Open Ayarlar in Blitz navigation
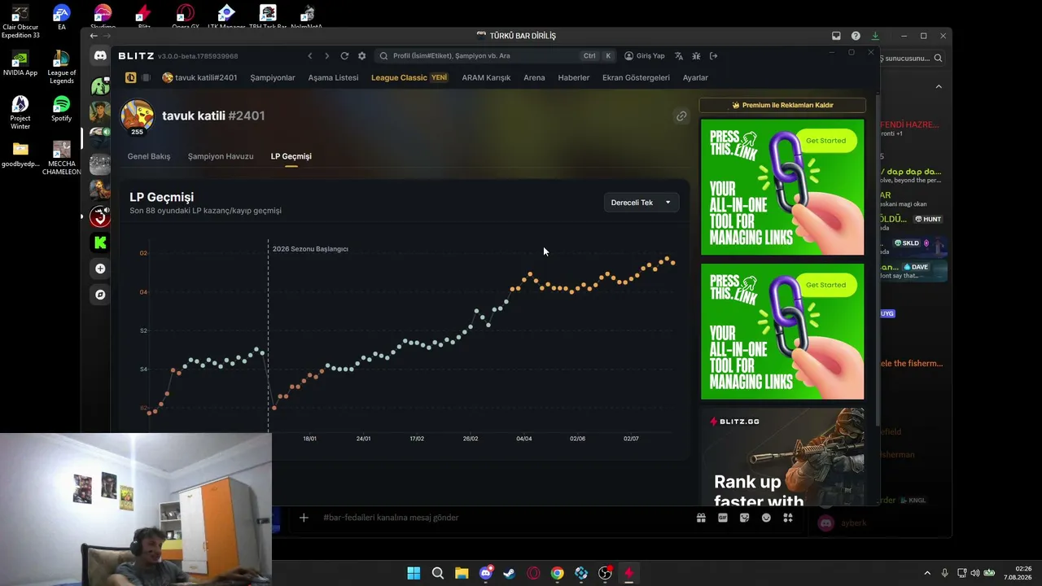The width and height of the screenshot is (1042, 586). pos(695,77)
